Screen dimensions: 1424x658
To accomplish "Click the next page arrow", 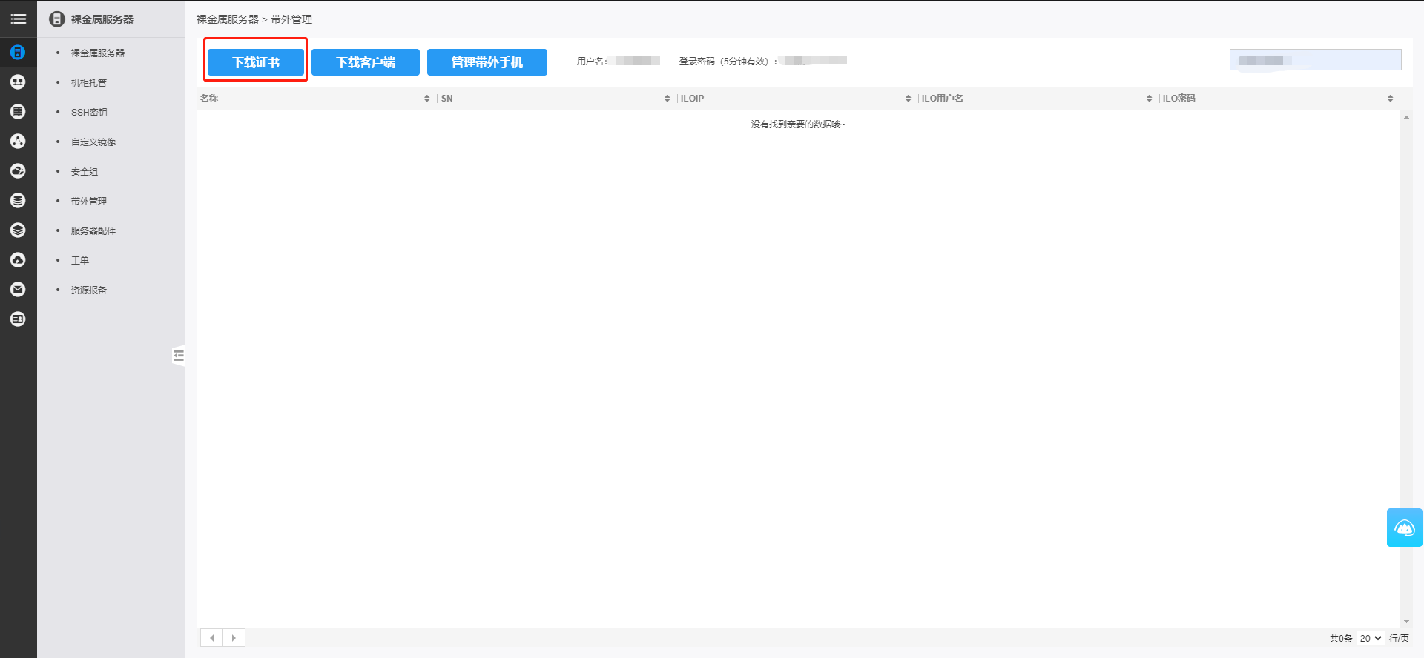I will click(234, 638).
